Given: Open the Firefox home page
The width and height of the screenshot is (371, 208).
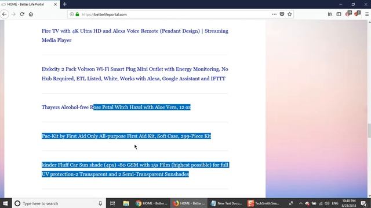Looking at the screenshot, I should (31, 14).
